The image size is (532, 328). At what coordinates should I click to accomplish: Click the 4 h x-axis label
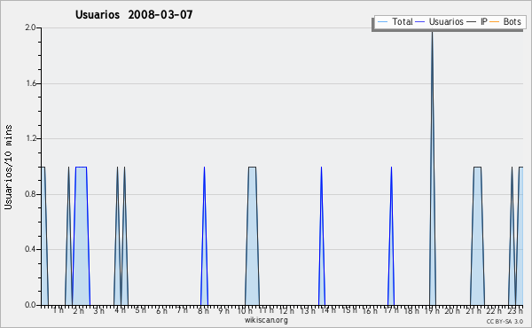[120, 310]
